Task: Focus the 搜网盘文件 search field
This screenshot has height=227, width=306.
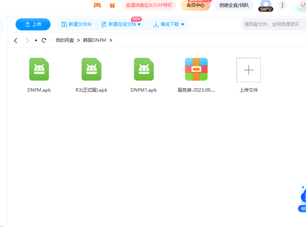Action: [273, 24]
